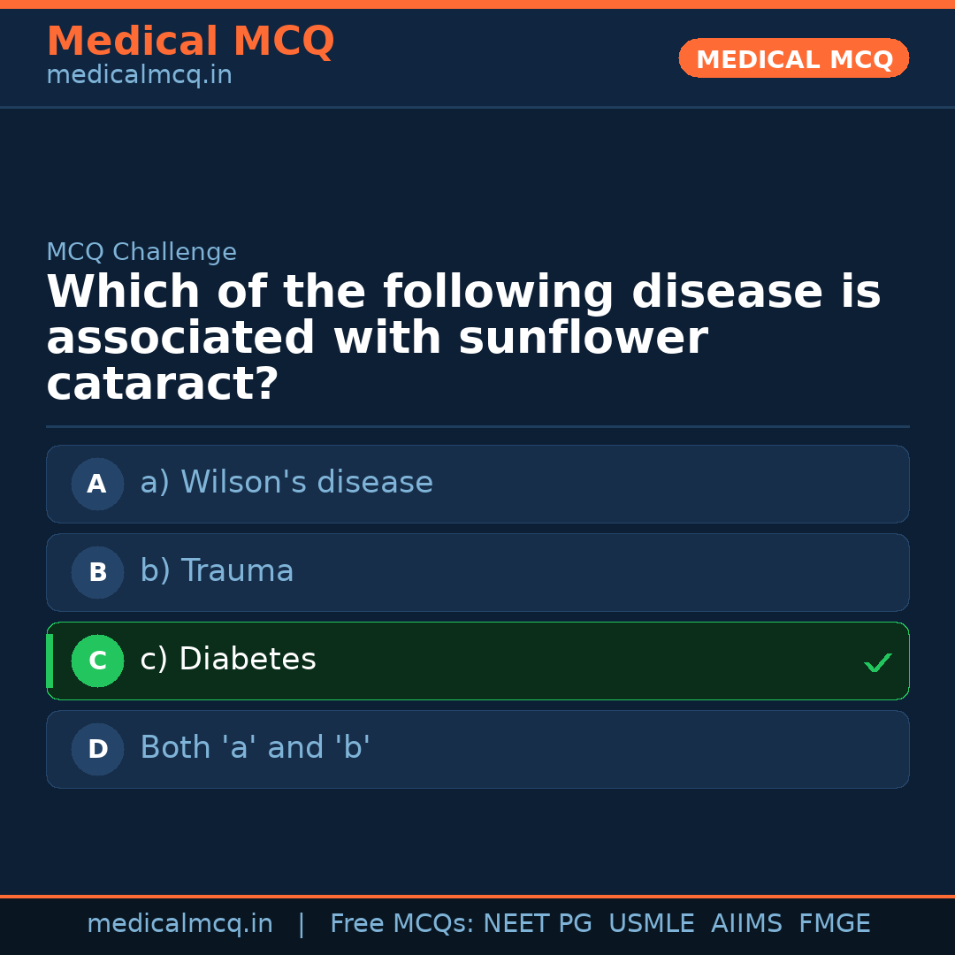Viewport: 955px width, 955px height.
Task: Click the sunflower cataract question text
Action: [463, 339]
